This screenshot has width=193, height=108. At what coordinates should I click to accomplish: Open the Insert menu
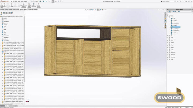(19, 2)
